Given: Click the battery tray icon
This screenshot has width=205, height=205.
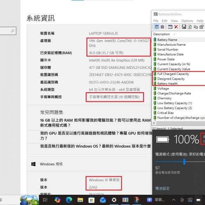Looking at the screenshot, I should pyautogui.click(x=198, y=200).
